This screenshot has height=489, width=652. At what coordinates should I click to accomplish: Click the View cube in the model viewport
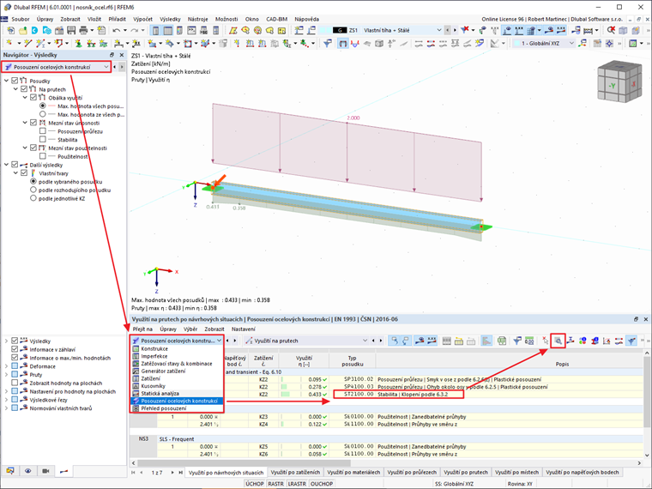pyautogui.click(x=619, y=82)
